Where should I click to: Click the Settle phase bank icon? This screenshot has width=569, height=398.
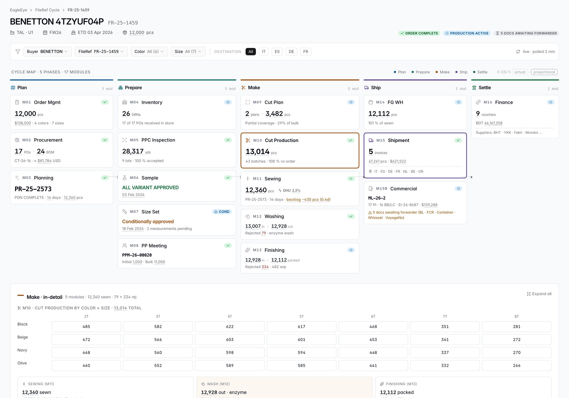tap(474, 88)
